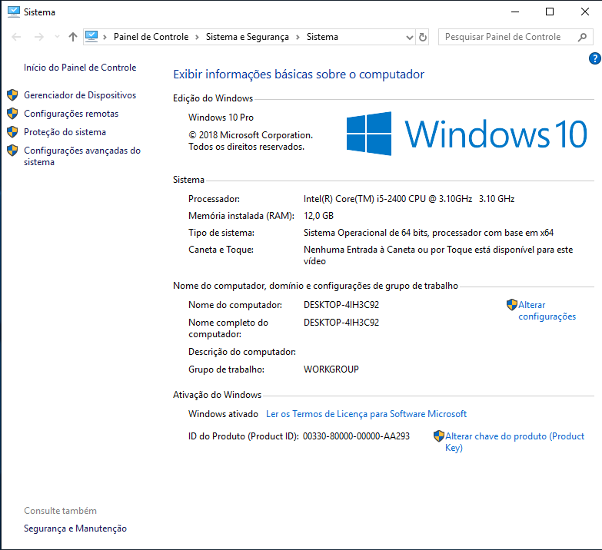602x550 pixels.
Task: Open help with the blue question mark
Action: click(595, 58)
